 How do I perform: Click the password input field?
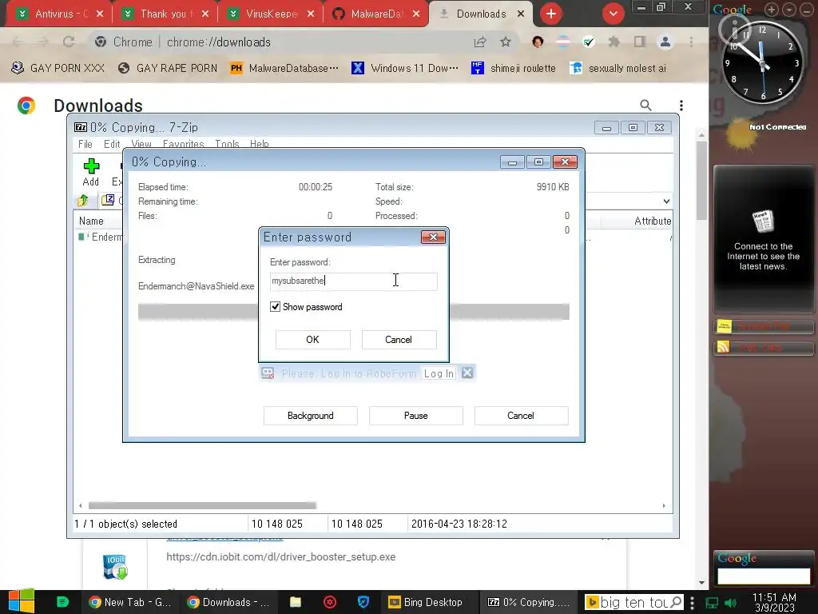click(354, 281)
